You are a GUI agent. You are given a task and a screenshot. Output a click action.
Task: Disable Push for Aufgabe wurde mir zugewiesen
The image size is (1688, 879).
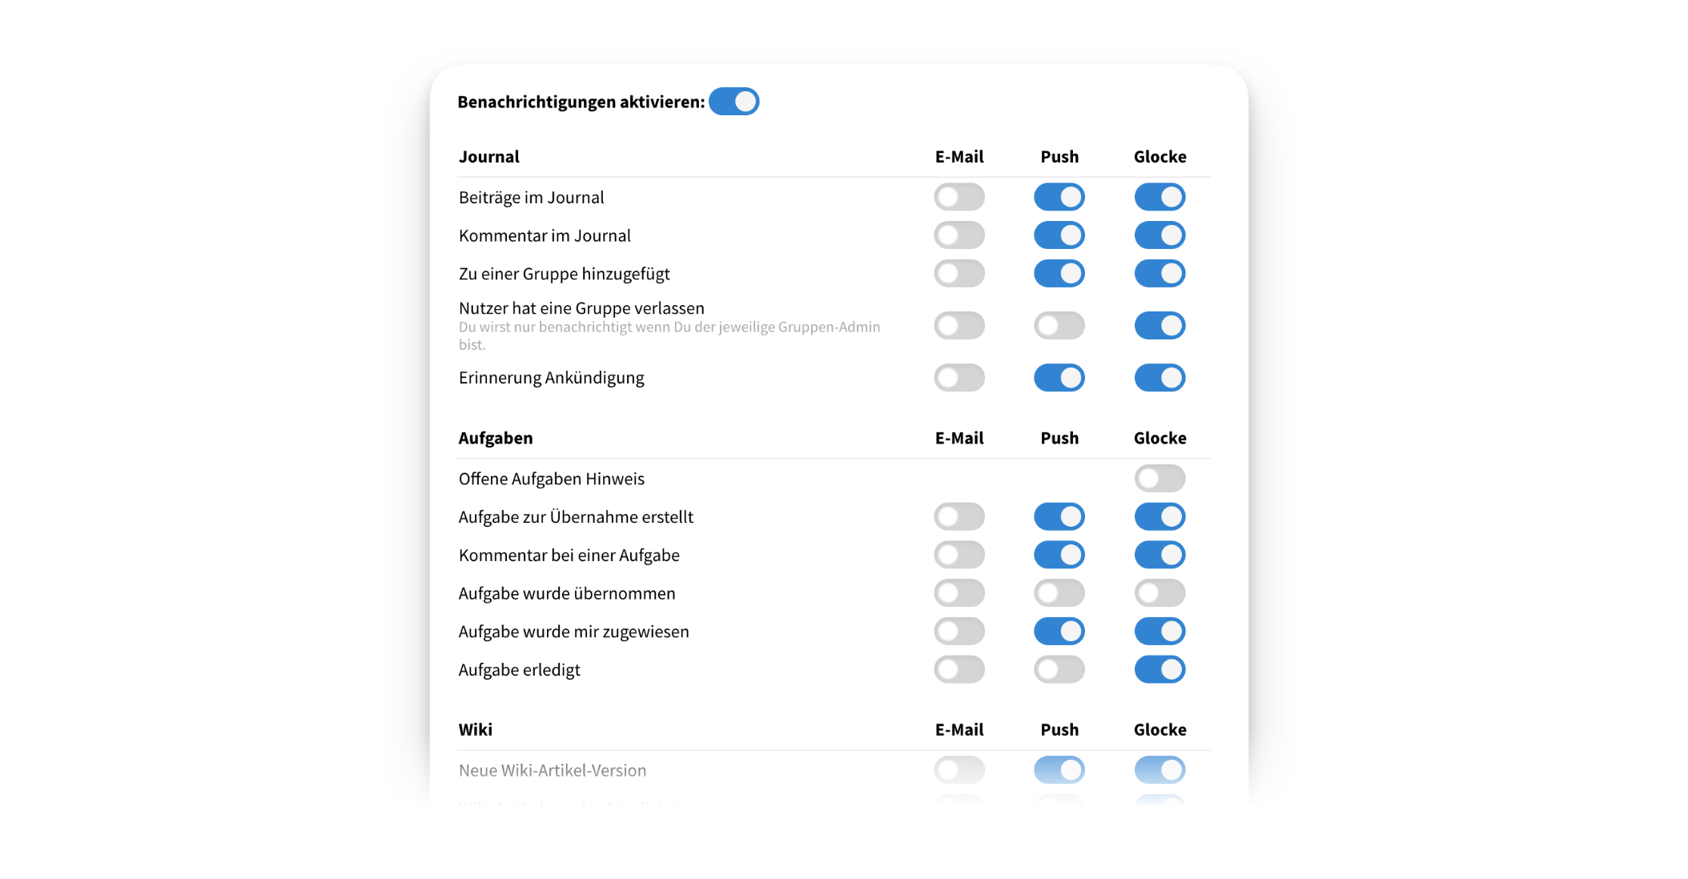pyautogui.click(x=1059, y=632)
